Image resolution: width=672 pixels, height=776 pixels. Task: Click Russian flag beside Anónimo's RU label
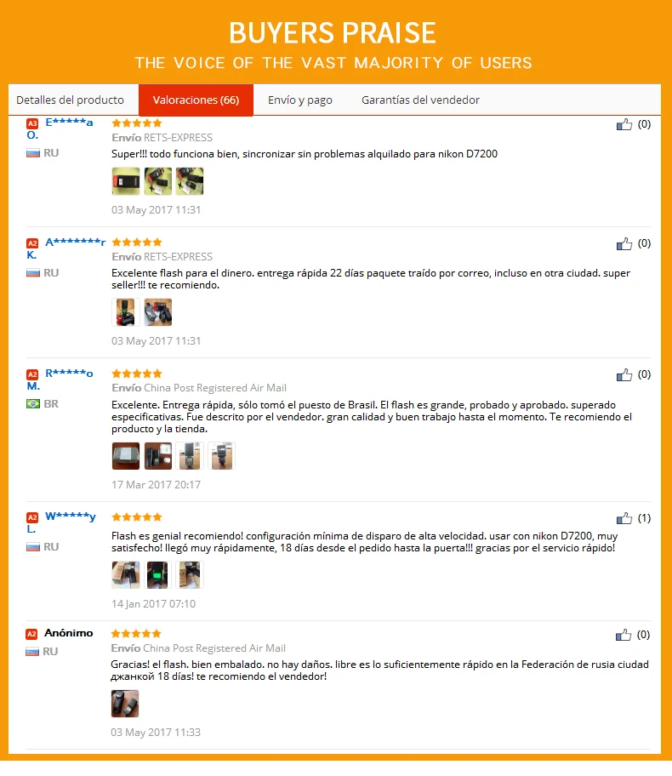(32, 651)
